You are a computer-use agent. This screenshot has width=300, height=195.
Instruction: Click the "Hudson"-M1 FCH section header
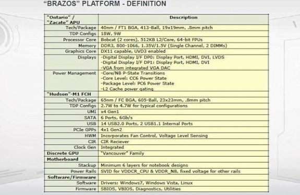point(69,94)
